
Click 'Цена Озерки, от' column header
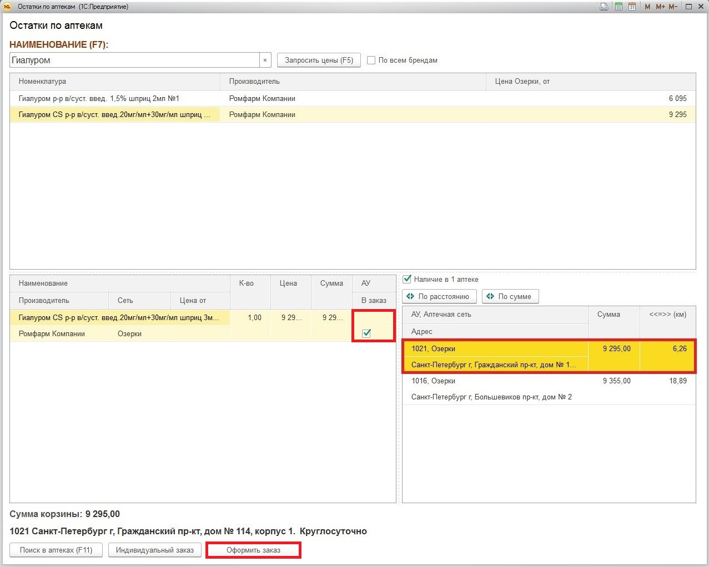point(590,81)
